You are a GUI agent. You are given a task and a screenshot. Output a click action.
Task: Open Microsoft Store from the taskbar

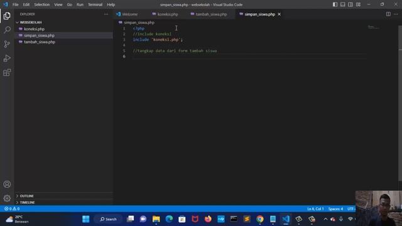click(182, 219)
